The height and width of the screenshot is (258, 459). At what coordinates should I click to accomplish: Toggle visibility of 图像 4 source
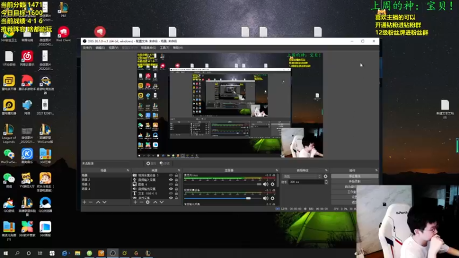tap(171, 184)
